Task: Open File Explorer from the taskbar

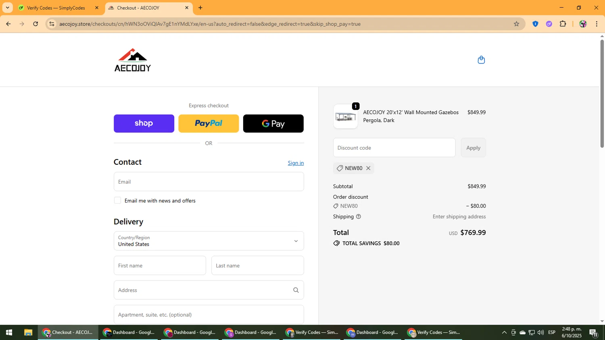Action: click(28, 332)
